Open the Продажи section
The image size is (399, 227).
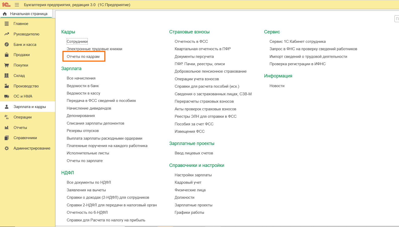tap(21, 55)
